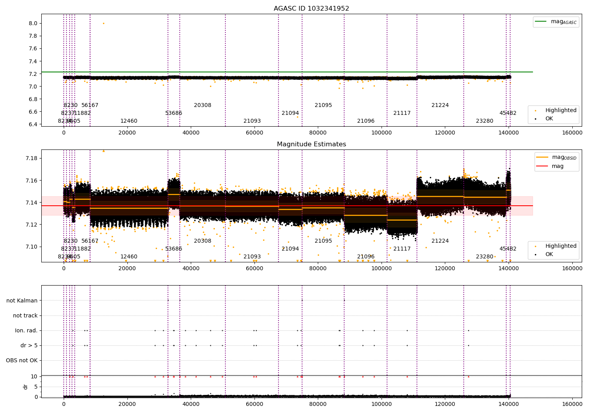Image resolution: width=590 pixels, height=413 pixels.
Task: Click obsid label 21096 in Magnitude Estimates plot
Action: (x=366, y=257)
